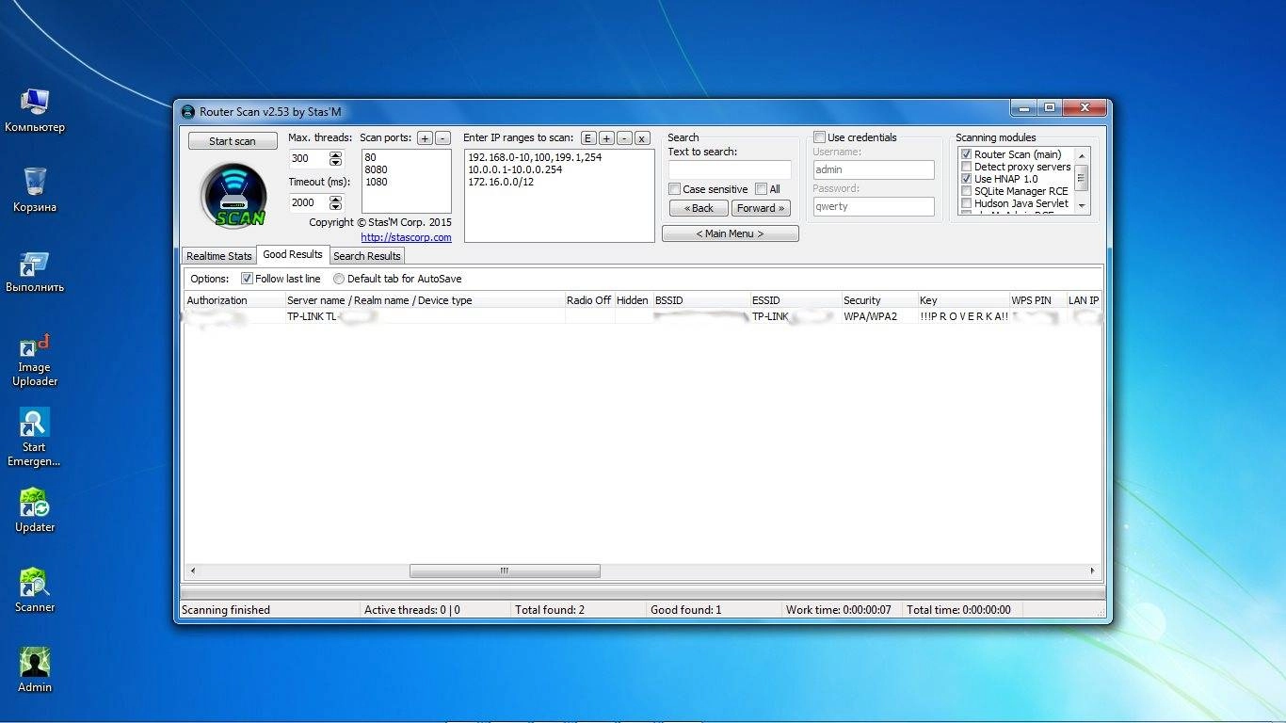Sort by the Security column header
The width and height of the screenshot is (1286, 723).
tap(878, 300)
